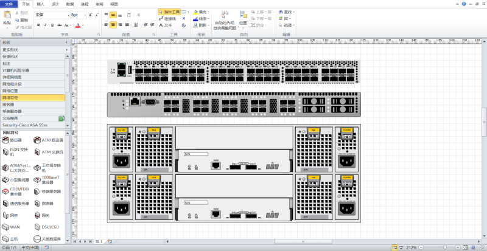Toggle underline text formatting
The width and height of the screenshot is (487, 251).
click(52, 25)
